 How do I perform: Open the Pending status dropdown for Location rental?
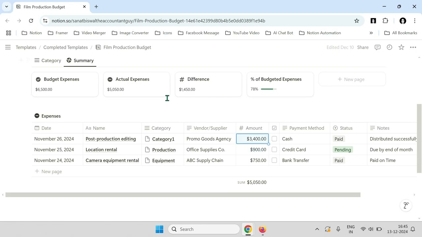tap(343, 150)
